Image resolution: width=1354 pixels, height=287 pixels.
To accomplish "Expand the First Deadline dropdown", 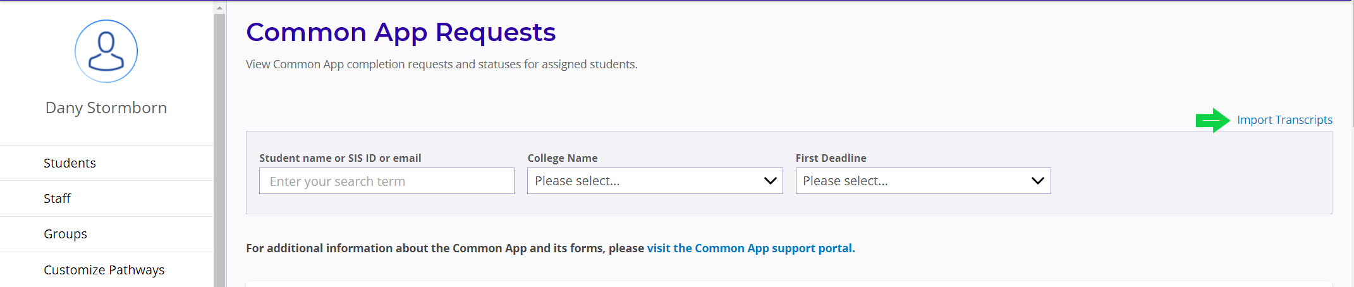I will [x=922, y=181].
